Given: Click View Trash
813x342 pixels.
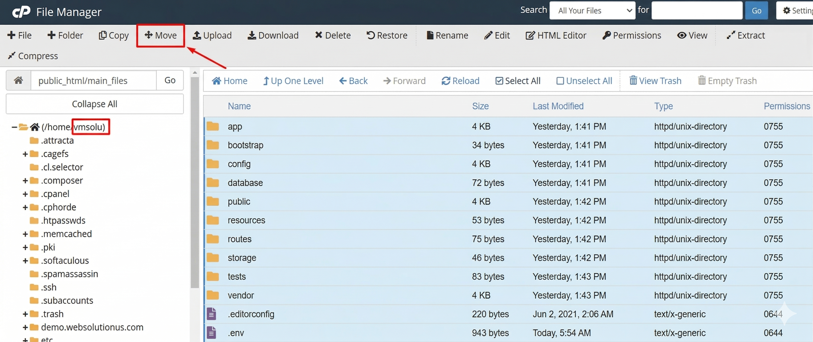Looking at the screenshot, I should tap(655, 81).
